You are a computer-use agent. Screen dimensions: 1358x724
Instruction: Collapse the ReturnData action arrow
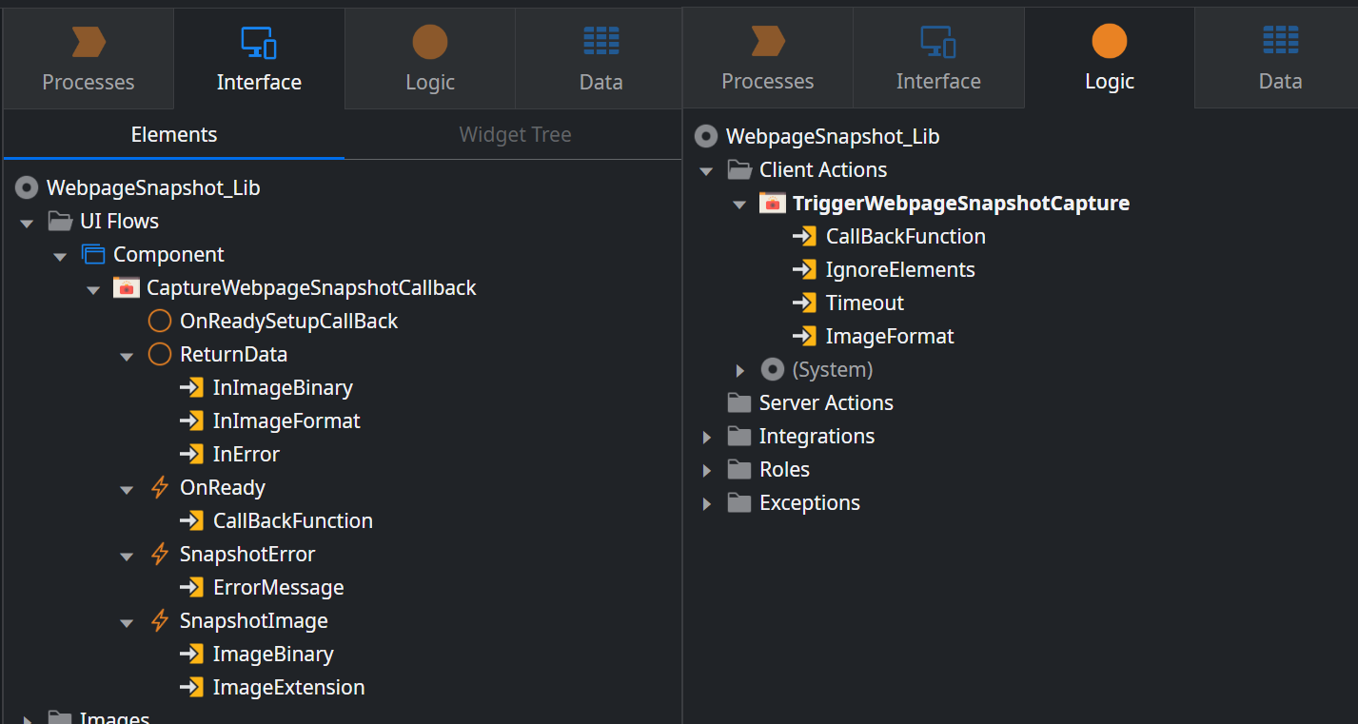(x=127, y=356)
